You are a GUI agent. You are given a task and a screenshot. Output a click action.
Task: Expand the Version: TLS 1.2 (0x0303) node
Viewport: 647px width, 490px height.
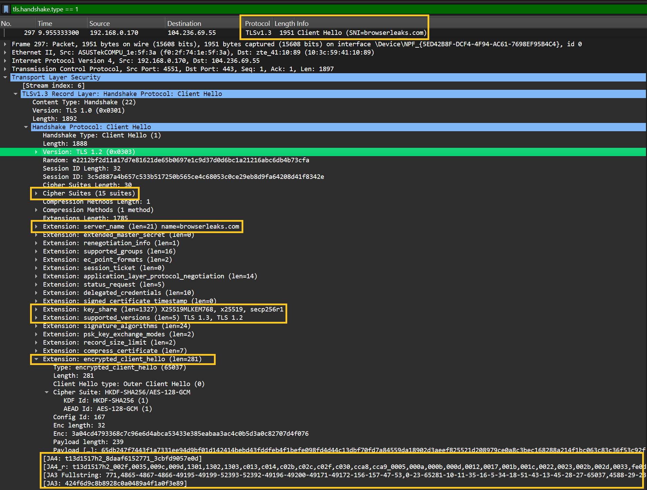tap(36, 152)
